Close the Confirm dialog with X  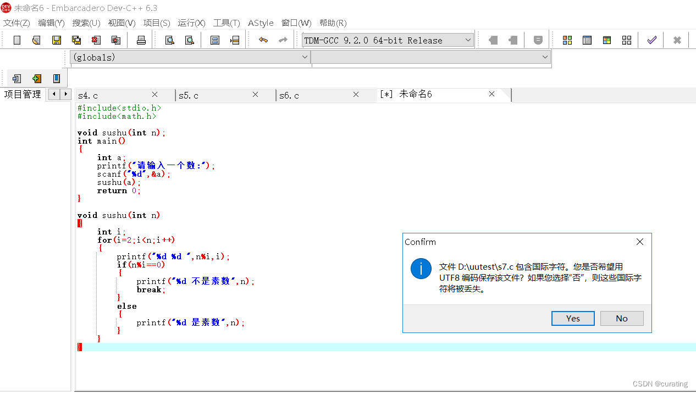640,242
